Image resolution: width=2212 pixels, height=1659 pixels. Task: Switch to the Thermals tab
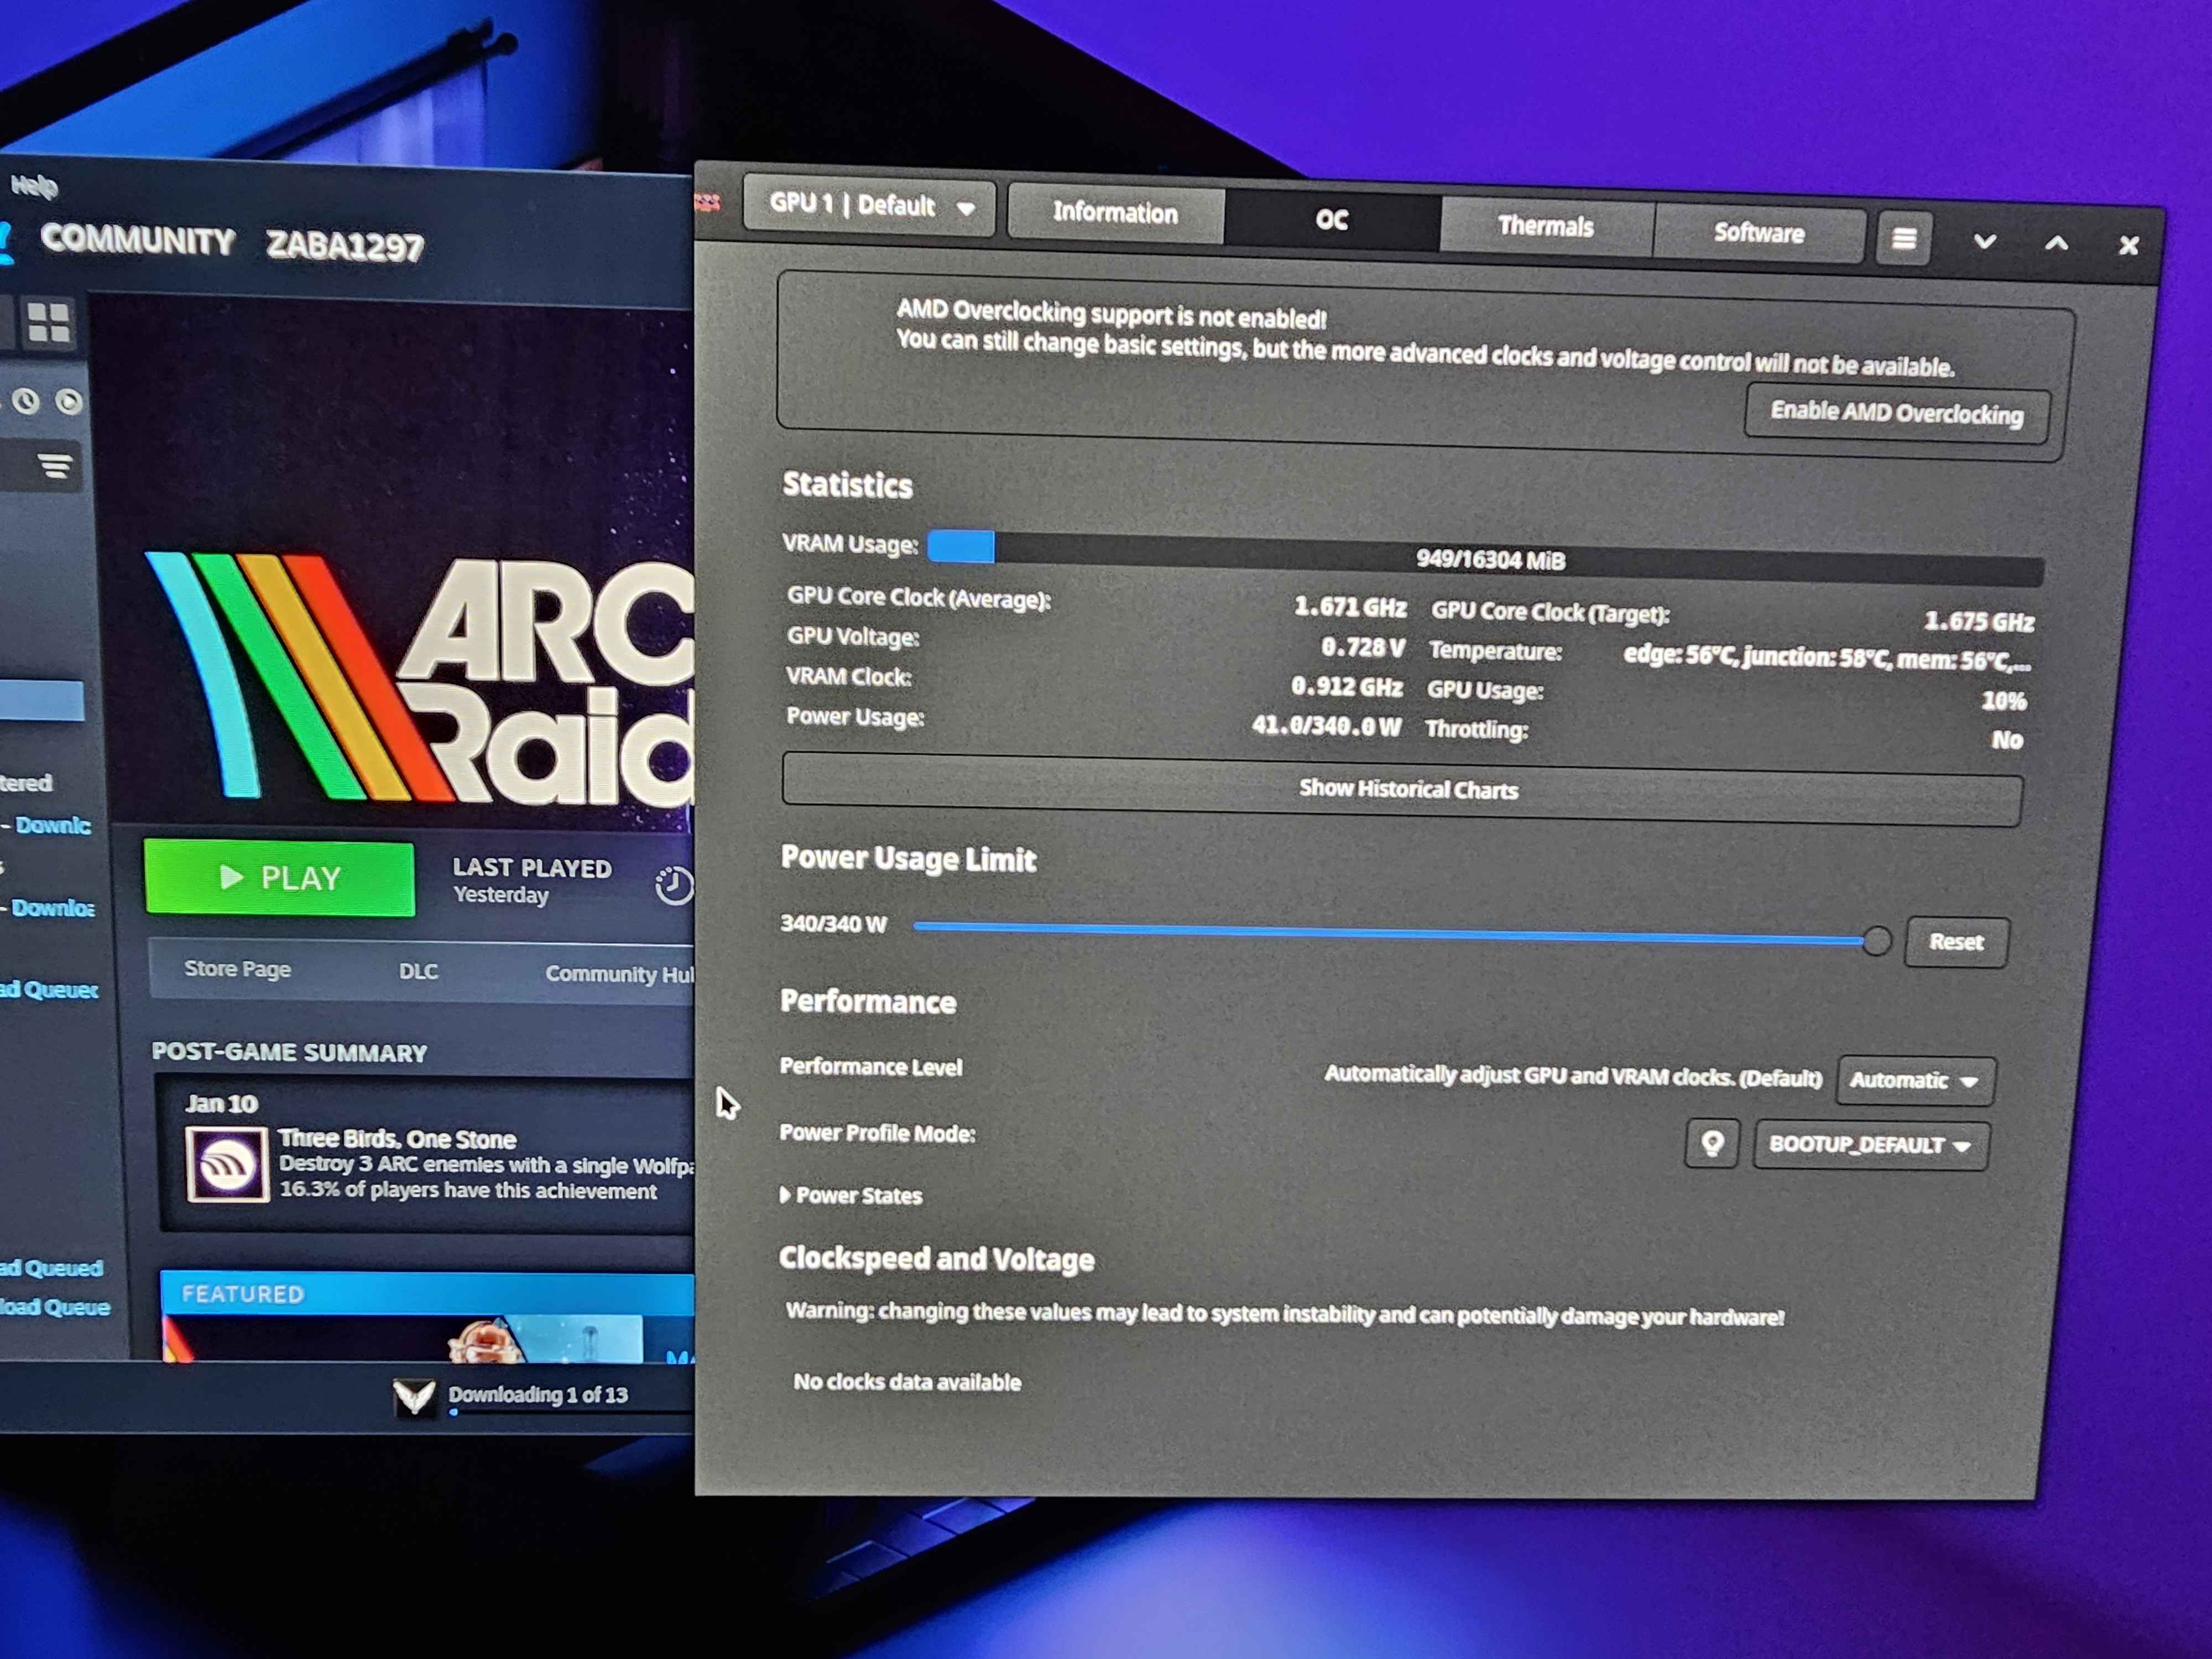(x=1545, y=227)
